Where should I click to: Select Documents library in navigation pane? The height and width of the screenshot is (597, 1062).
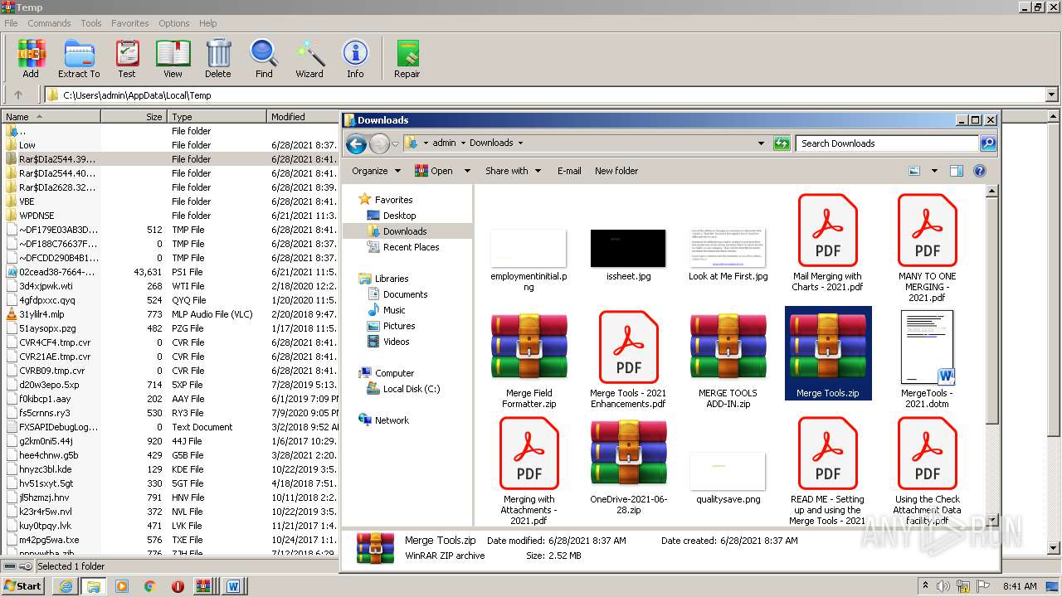click(x=405, y=294)
